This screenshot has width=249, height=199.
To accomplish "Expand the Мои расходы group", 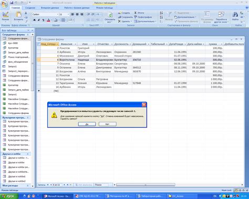I will pyautogui.click(x=28, y=185).
